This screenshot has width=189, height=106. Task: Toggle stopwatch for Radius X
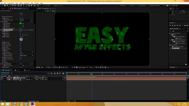(4, 32)
